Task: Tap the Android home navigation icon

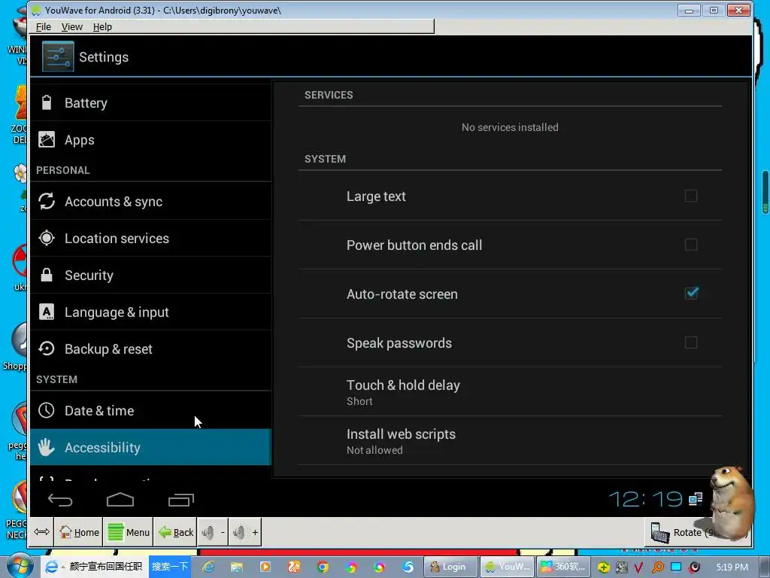Action: click(x=120, y=500)
